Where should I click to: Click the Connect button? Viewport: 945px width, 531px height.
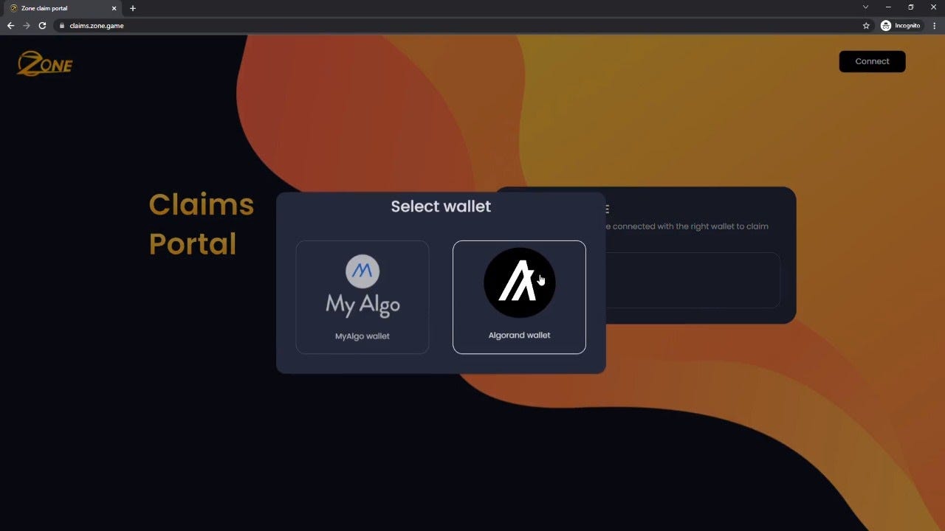pos(872,61)
